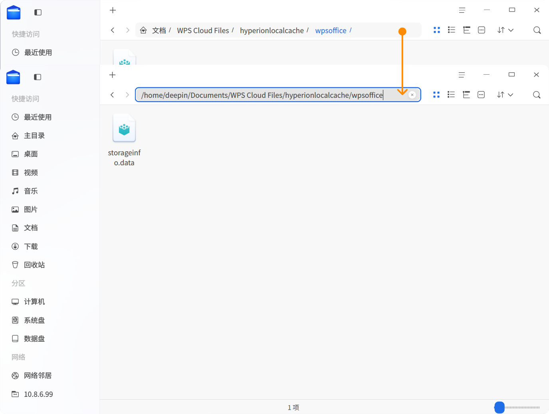
Task: Open the hamburger menu in front window
Action: pyautogui.click(x=462, y=75)
